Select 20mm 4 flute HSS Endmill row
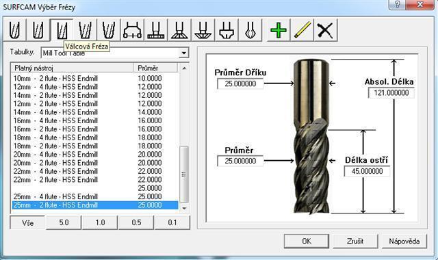 click(x=95, y=154)
